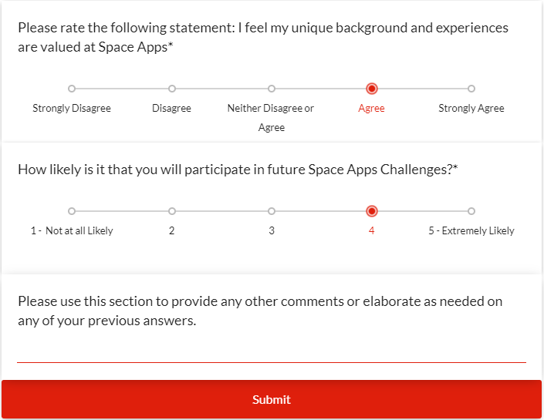Click the red Agree label text
Viewport: 544px width, 420px height.
[371, 109]
